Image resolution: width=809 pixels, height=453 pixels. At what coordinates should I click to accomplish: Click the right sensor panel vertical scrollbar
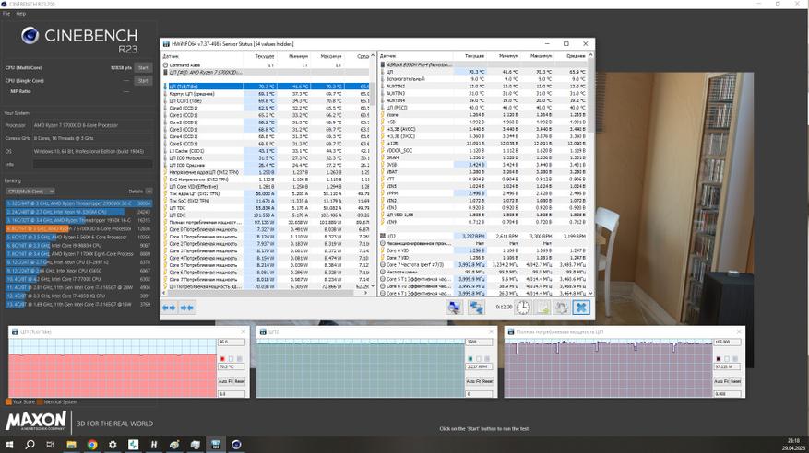point(590,98)
